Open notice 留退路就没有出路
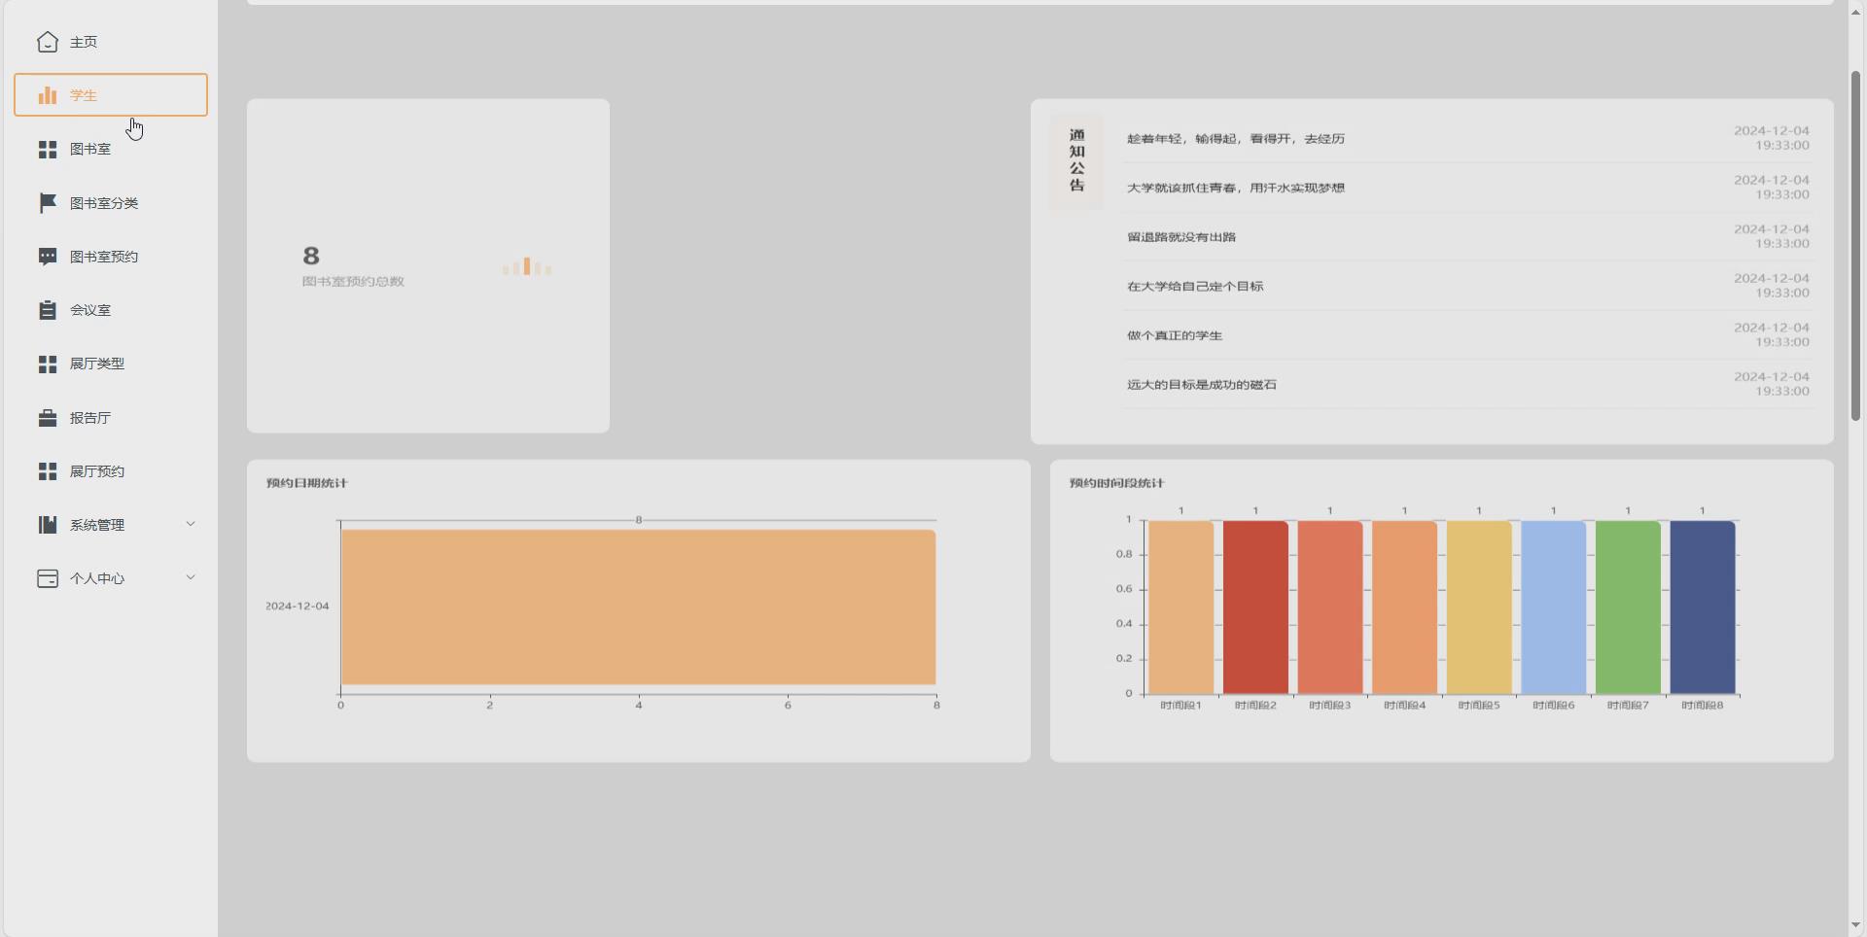 pos(1181,237)
